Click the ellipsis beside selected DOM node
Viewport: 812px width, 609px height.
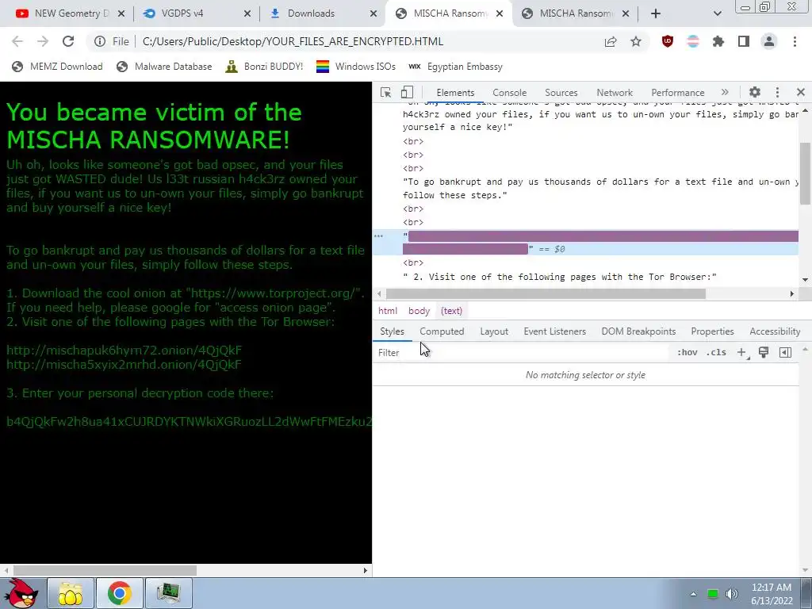[x=378, y=236]
